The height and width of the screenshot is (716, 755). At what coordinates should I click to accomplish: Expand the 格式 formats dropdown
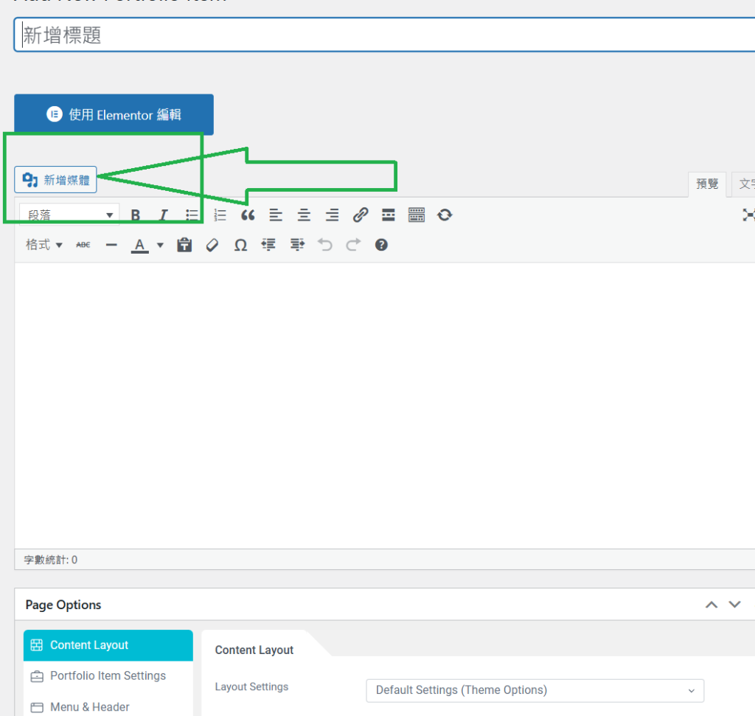coord(44,245)
